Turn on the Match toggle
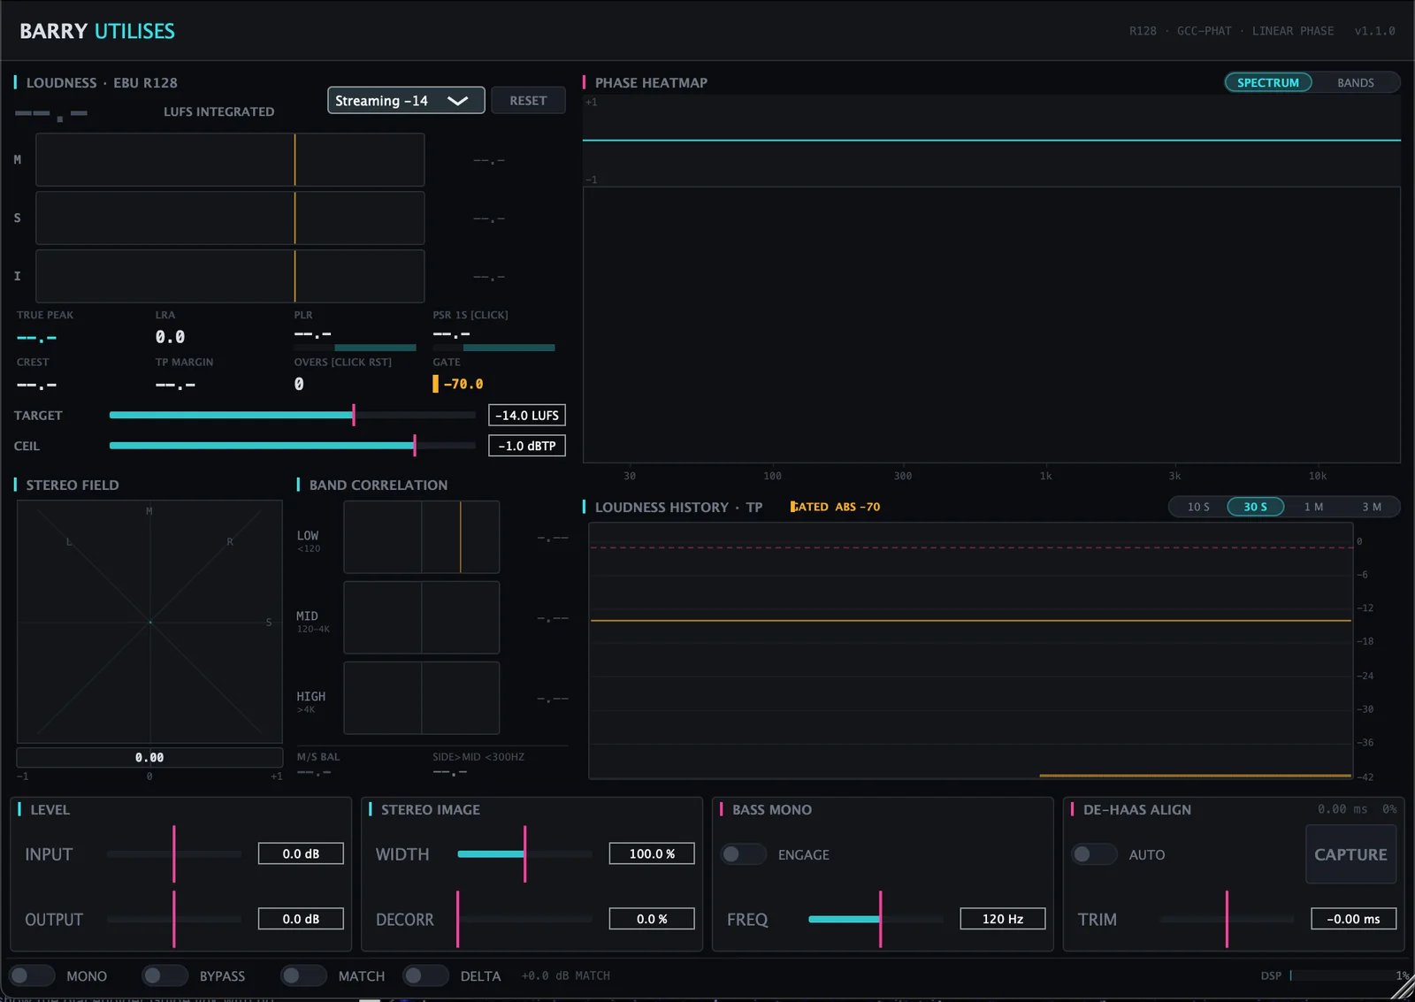This screenshot has width=1415, height=1002. pyautogui.click(x=303, y=975)
